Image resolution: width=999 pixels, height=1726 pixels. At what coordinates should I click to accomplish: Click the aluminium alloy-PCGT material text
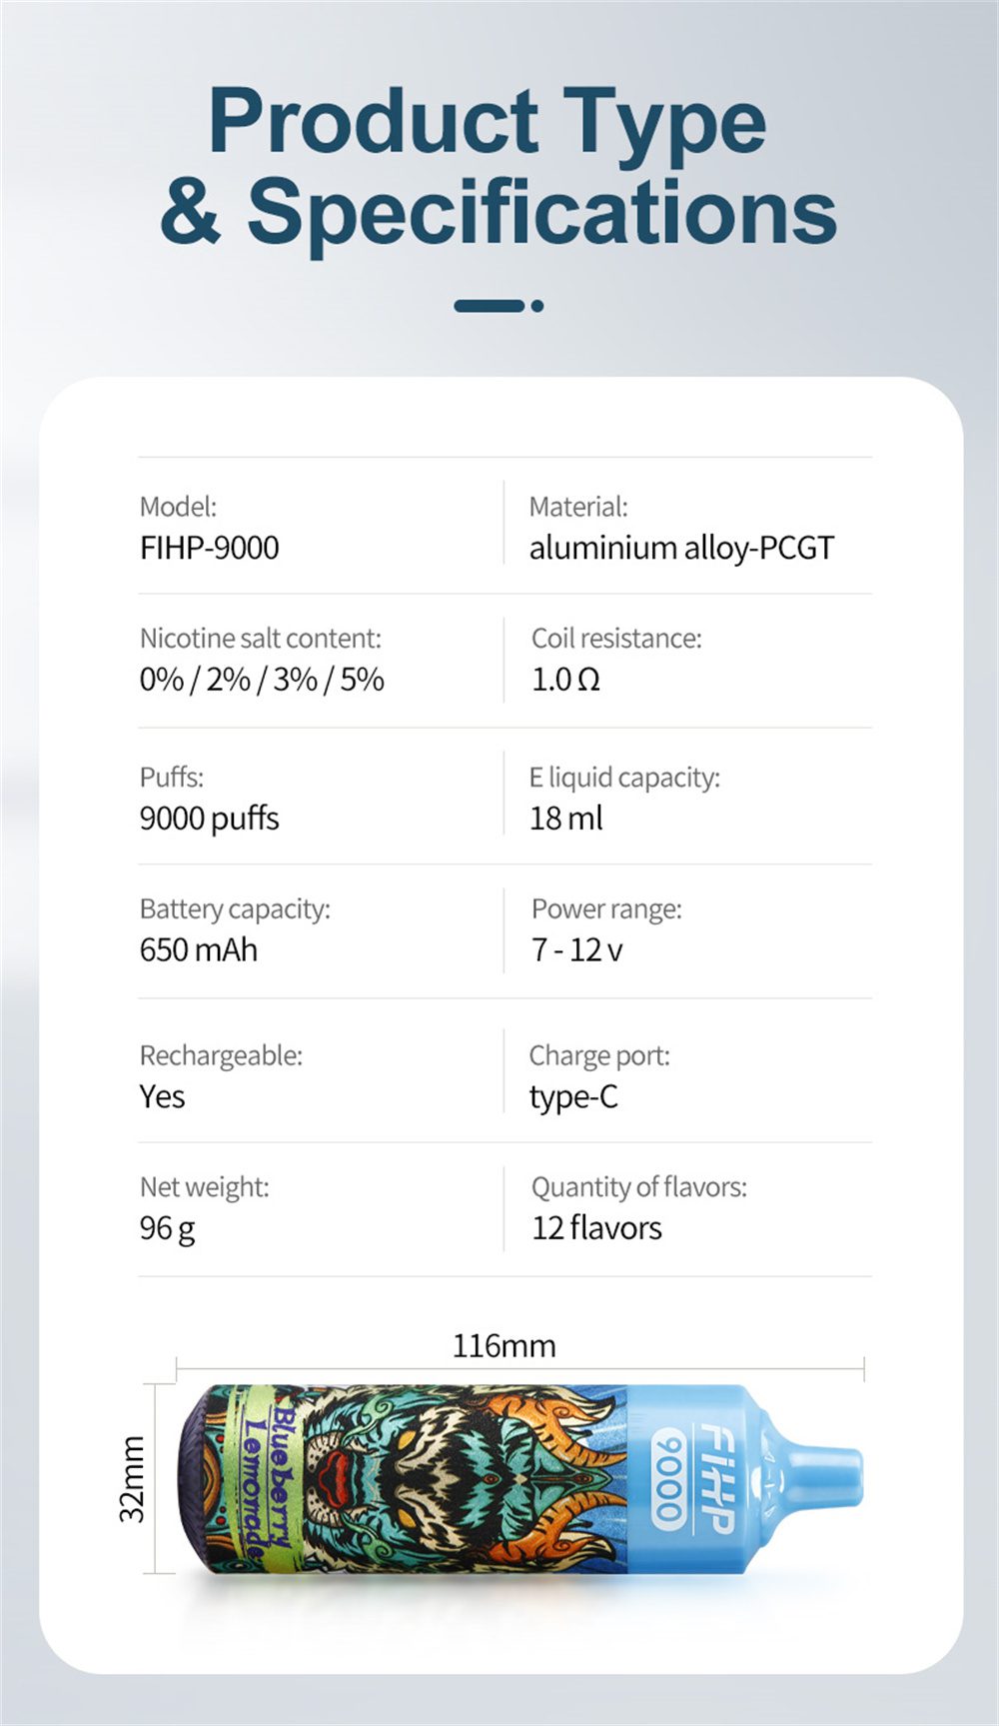click(x=681, y=548)
